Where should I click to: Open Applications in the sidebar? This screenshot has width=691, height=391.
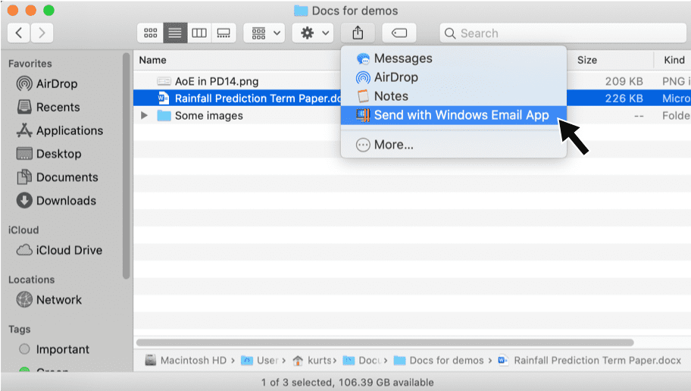60,130
